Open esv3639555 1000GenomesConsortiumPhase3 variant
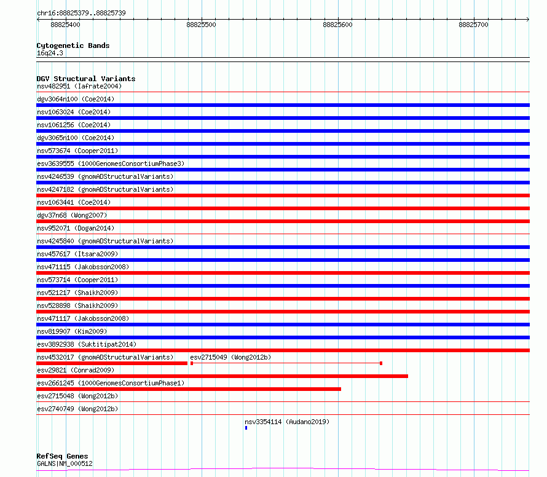 coord(111,164)
